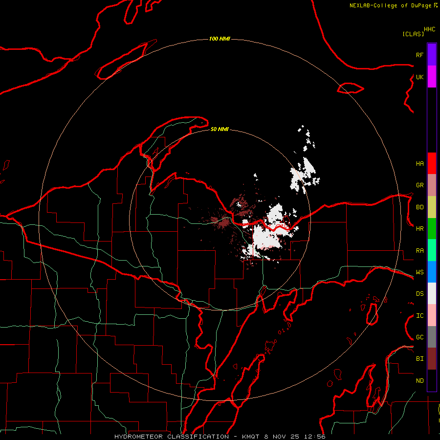Click the IC legend label

tap(419, 316)
